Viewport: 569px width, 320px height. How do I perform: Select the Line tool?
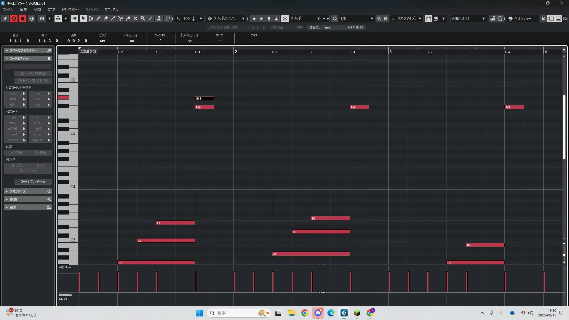click(151, 18)
